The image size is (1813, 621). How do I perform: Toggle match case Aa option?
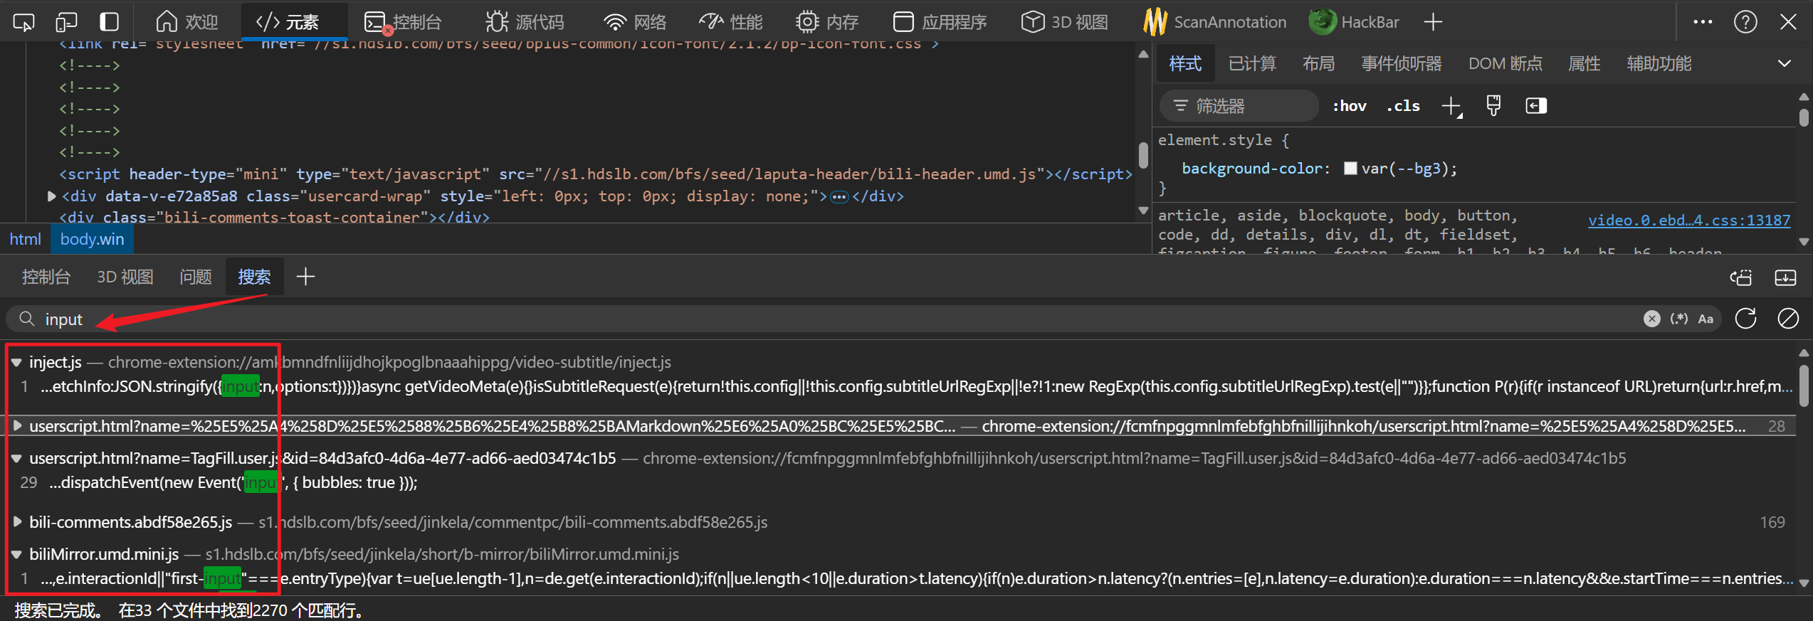pyautogui.click(x=1706, y=319)
